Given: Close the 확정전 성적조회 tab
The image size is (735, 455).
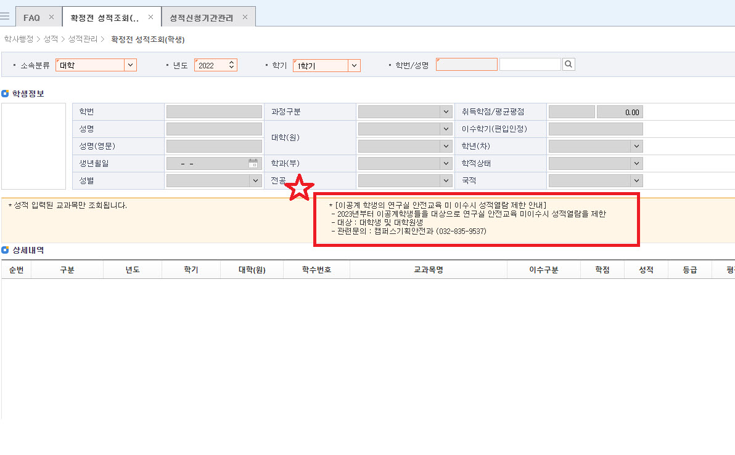Looking at the screenshot, I should coord(150,17).
